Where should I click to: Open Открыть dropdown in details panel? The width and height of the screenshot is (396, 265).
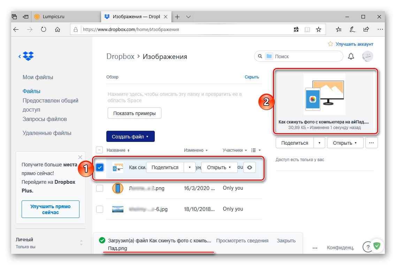345,143
